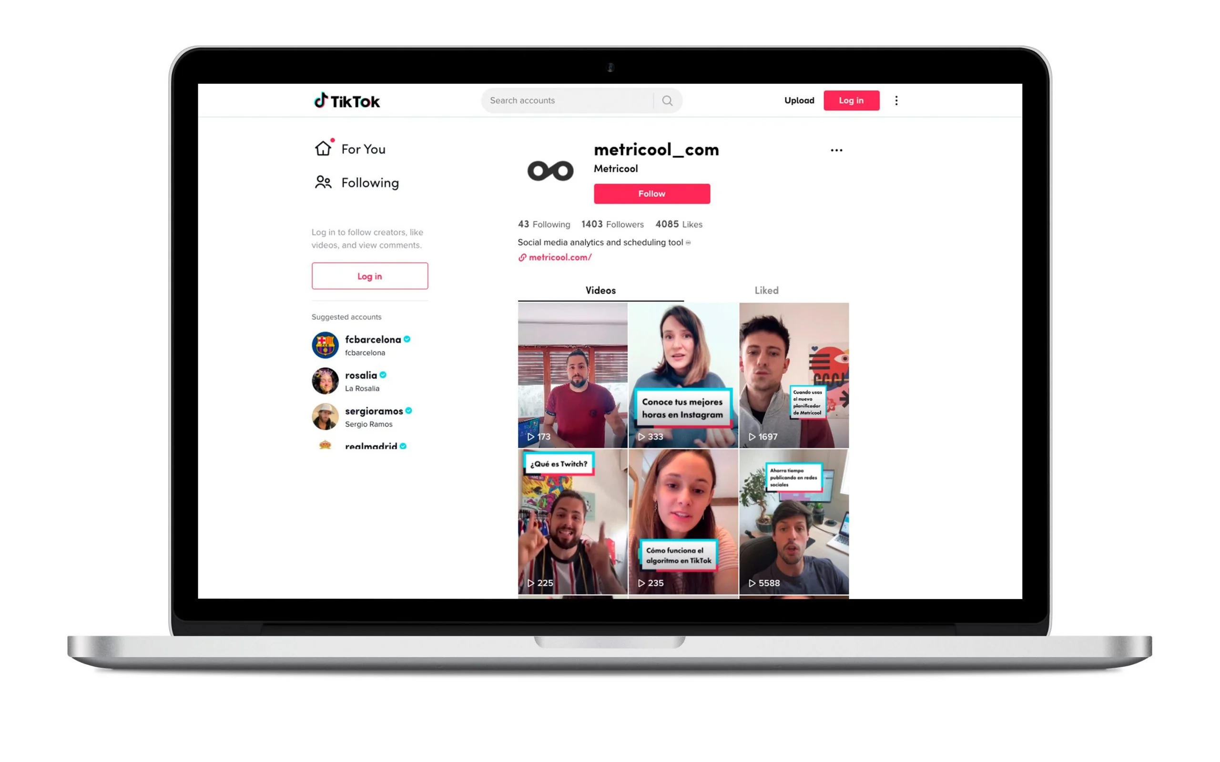Click the metricool_com profile link icon
This screenshot has height=762, width=1220.
click(521, 257)
